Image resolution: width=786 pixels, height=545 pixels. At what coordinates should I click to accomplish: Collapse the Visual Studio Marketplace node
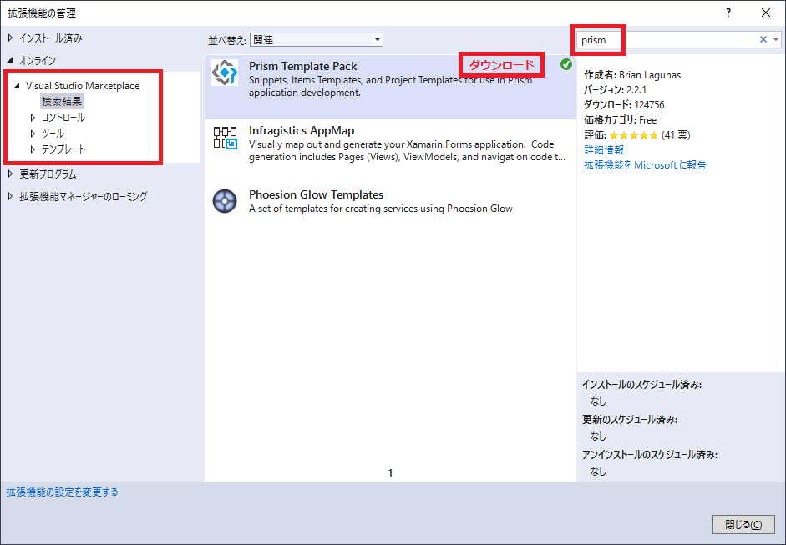coord(17,86)
